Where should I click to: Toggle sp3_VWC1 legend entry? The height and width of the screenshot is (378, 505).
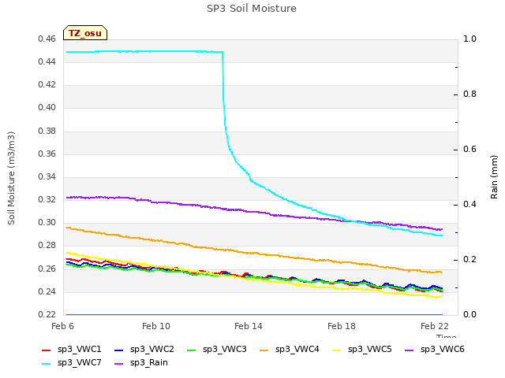(x=72, y=350)
